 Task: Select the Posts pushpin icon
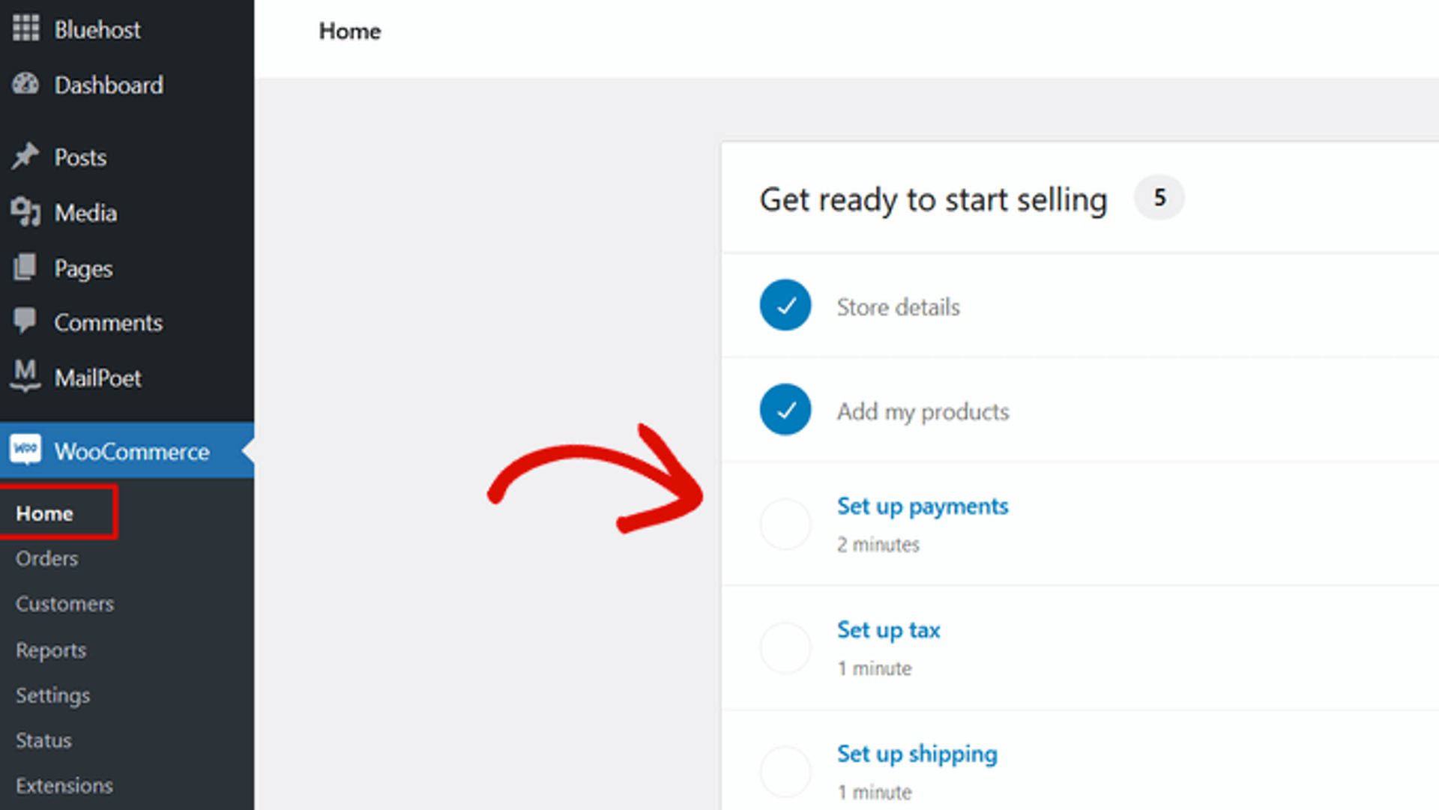(25, 157)
